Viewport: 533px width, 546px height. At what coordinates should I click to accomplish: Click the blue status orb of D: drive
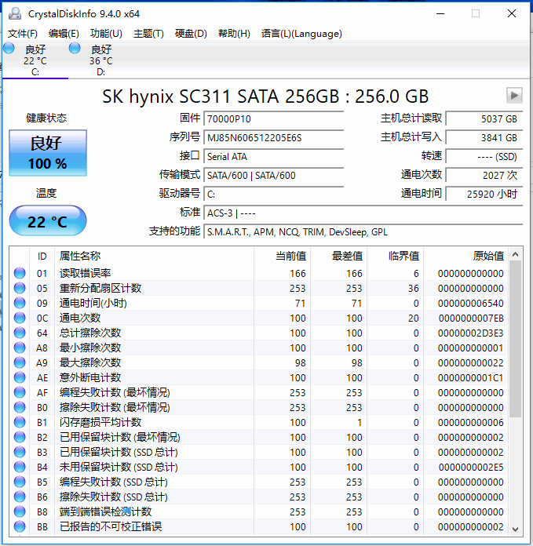point(75,48)
